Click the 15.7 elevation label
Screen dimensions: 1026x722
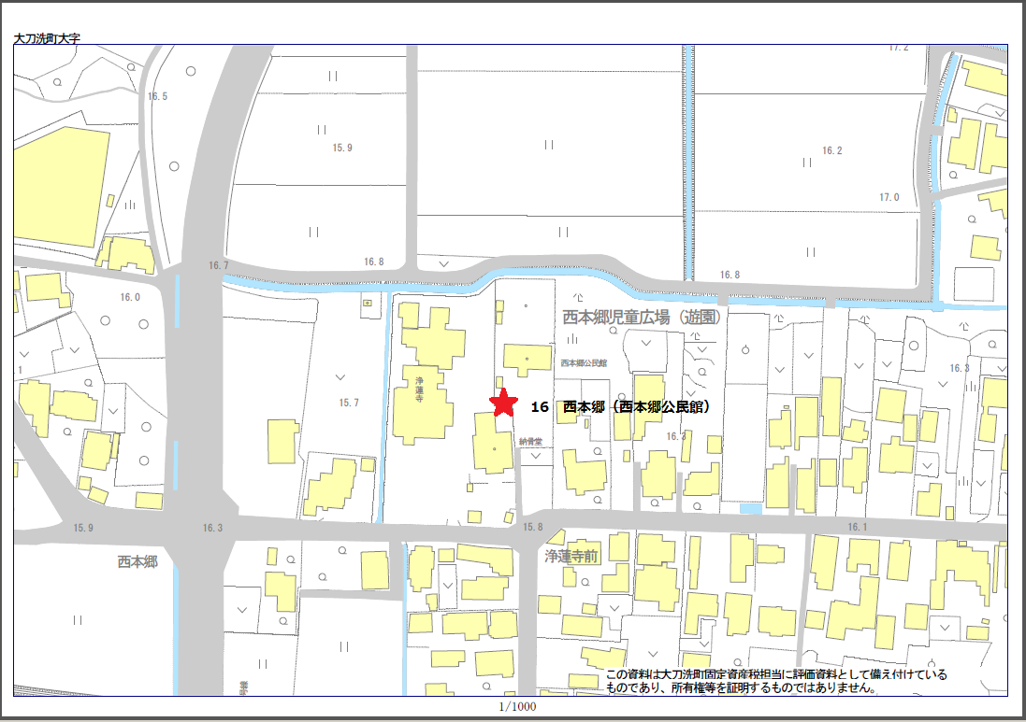pyautogui.click(x=348, y=403)
